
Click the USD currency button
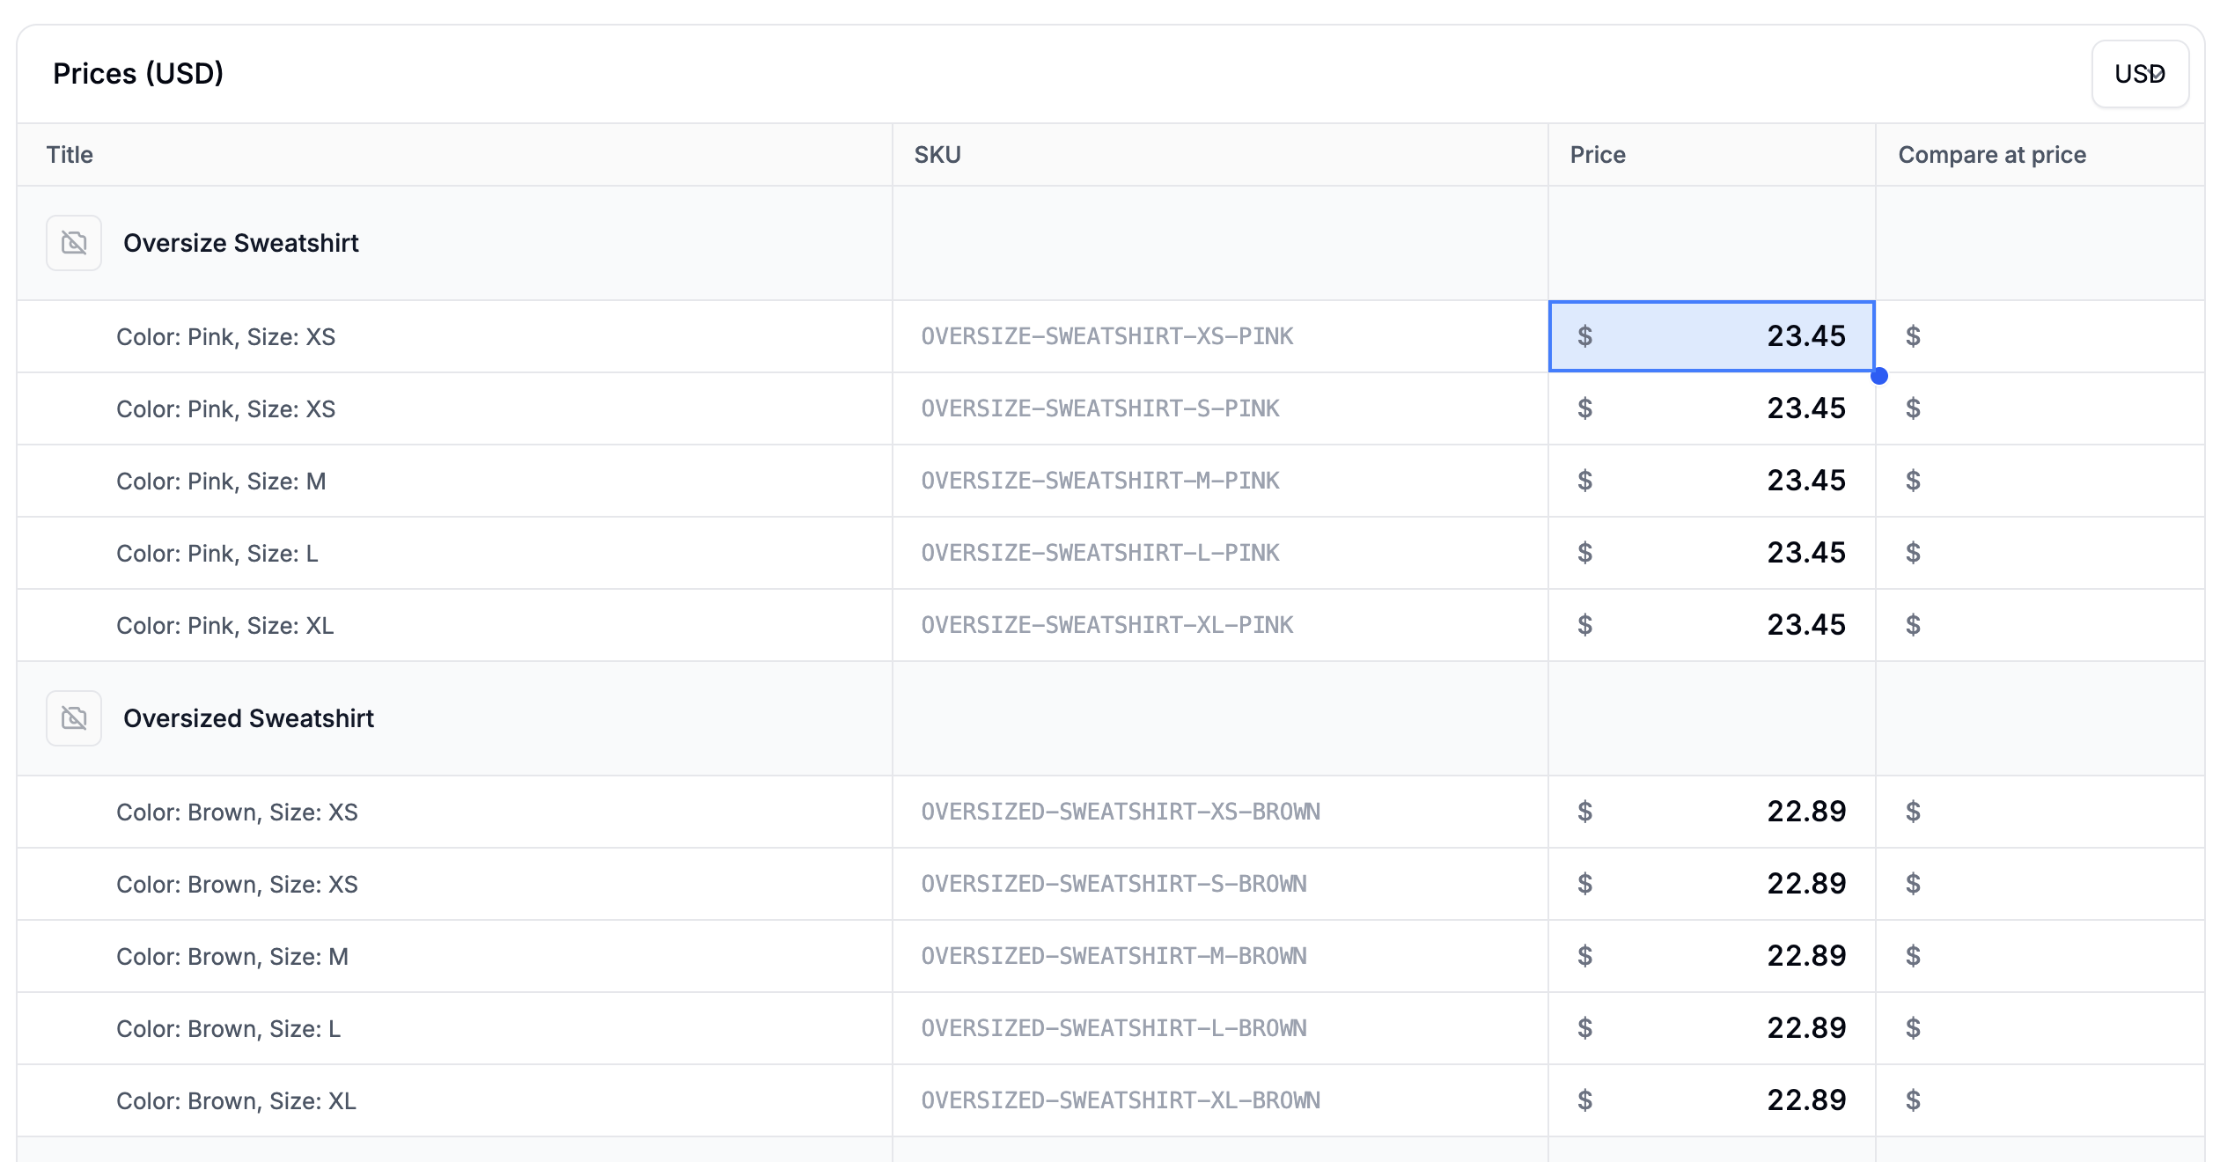point(2139,74)
